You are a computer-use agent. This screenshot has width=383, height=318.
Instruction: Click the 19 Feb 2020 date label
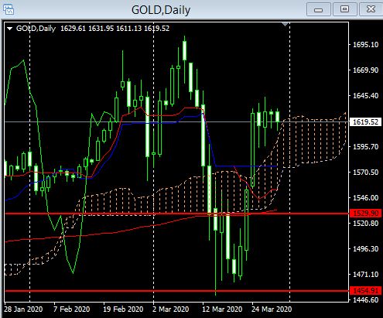pos(123,309)
